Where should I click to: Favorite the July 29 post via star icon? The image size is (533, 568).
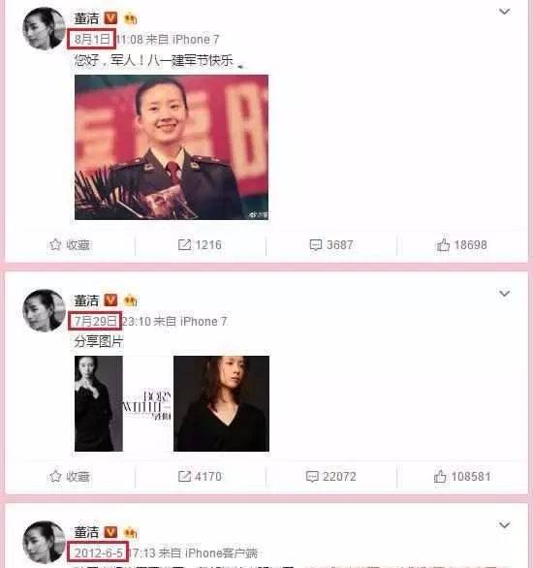[x=55, y=476]
